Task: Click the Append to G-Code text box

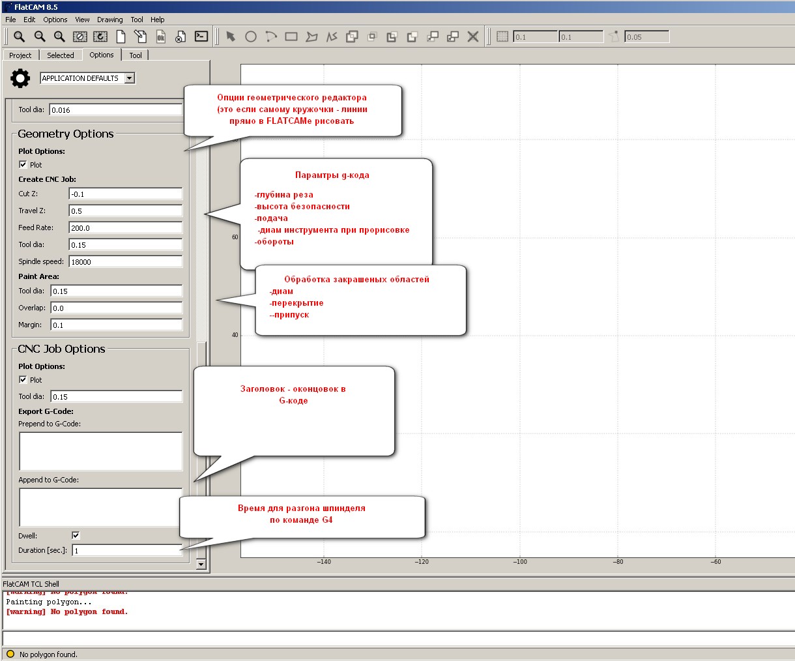Action: click(101, 507)
